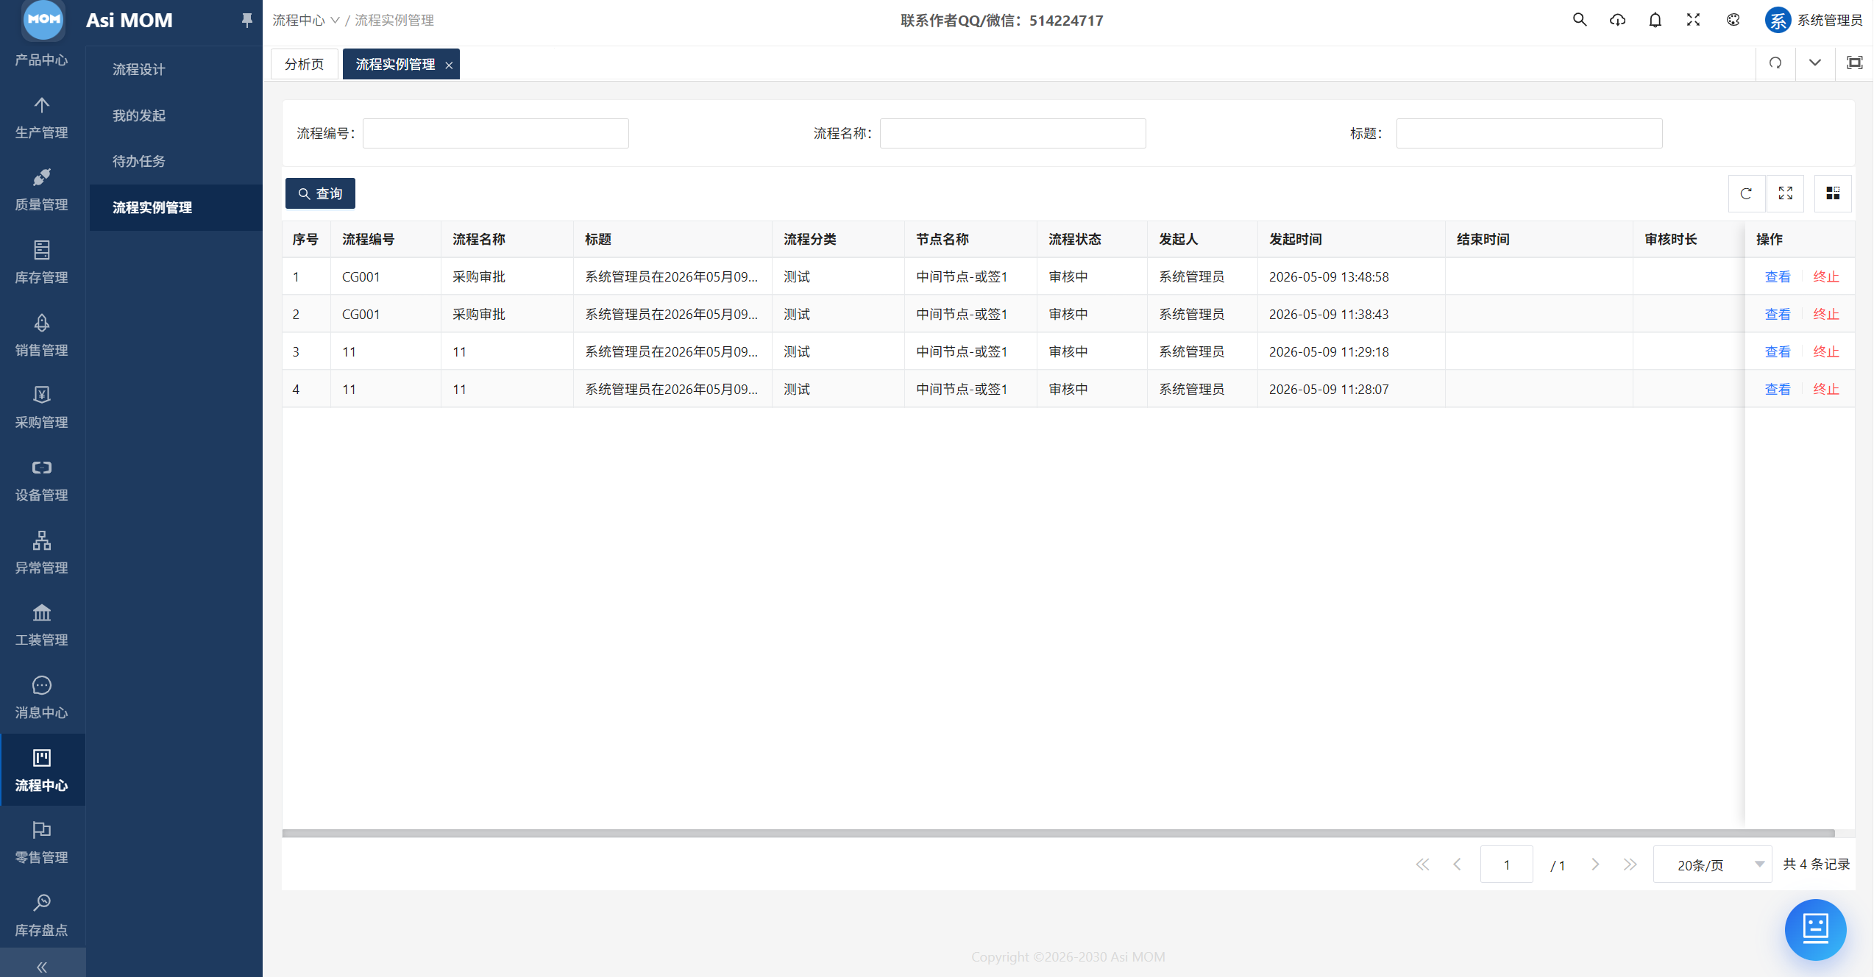The height and width of the screenshot is (977, 1874).
Task: Click the horizontal table scrollbar
Action: click(x=1058, y=833)
